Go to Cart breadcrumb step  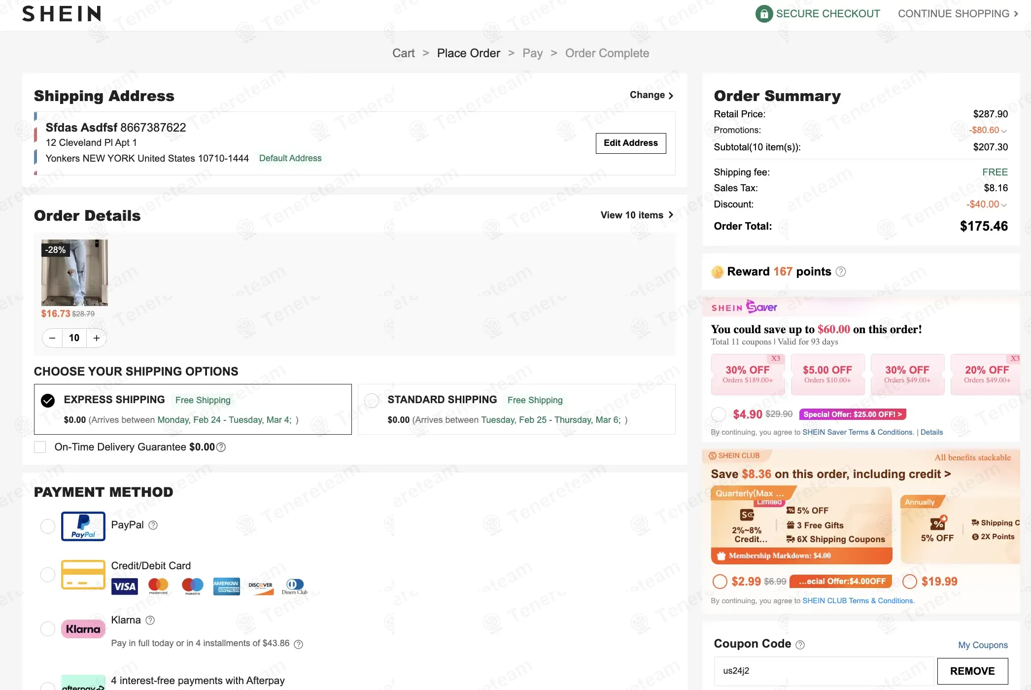(403, 53)
